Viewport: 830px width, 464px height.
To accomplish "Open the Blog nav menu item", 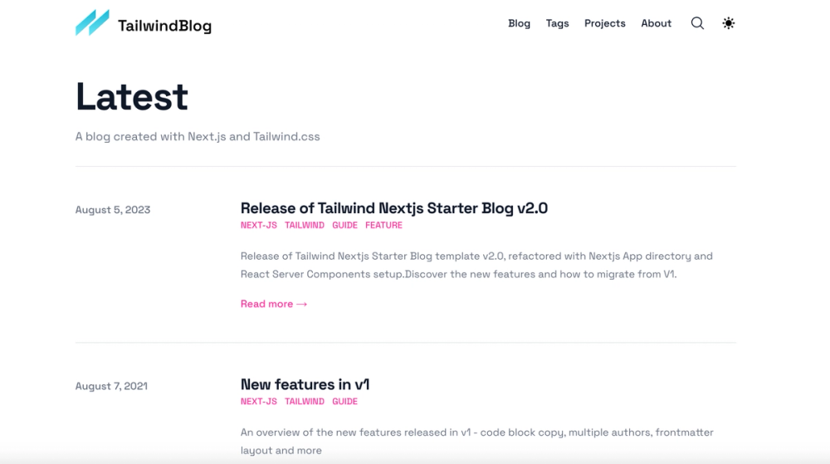I will [519, 23].
